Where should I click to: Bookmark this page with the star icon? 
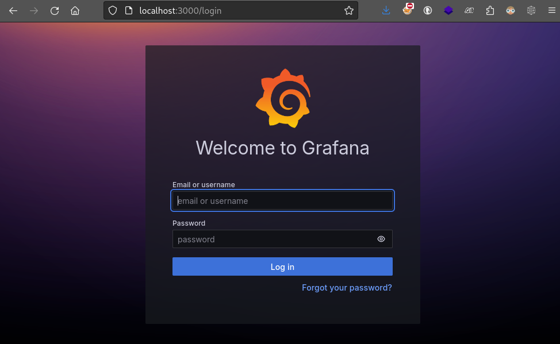(349, 11)
